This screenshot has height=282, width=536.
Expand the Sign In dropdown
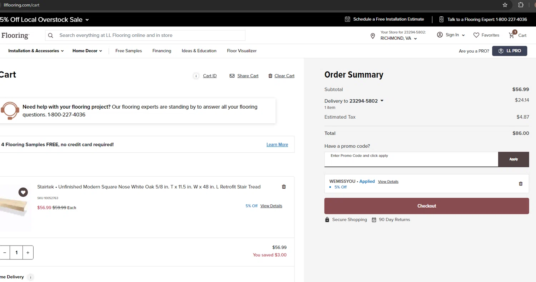(463, 35)
